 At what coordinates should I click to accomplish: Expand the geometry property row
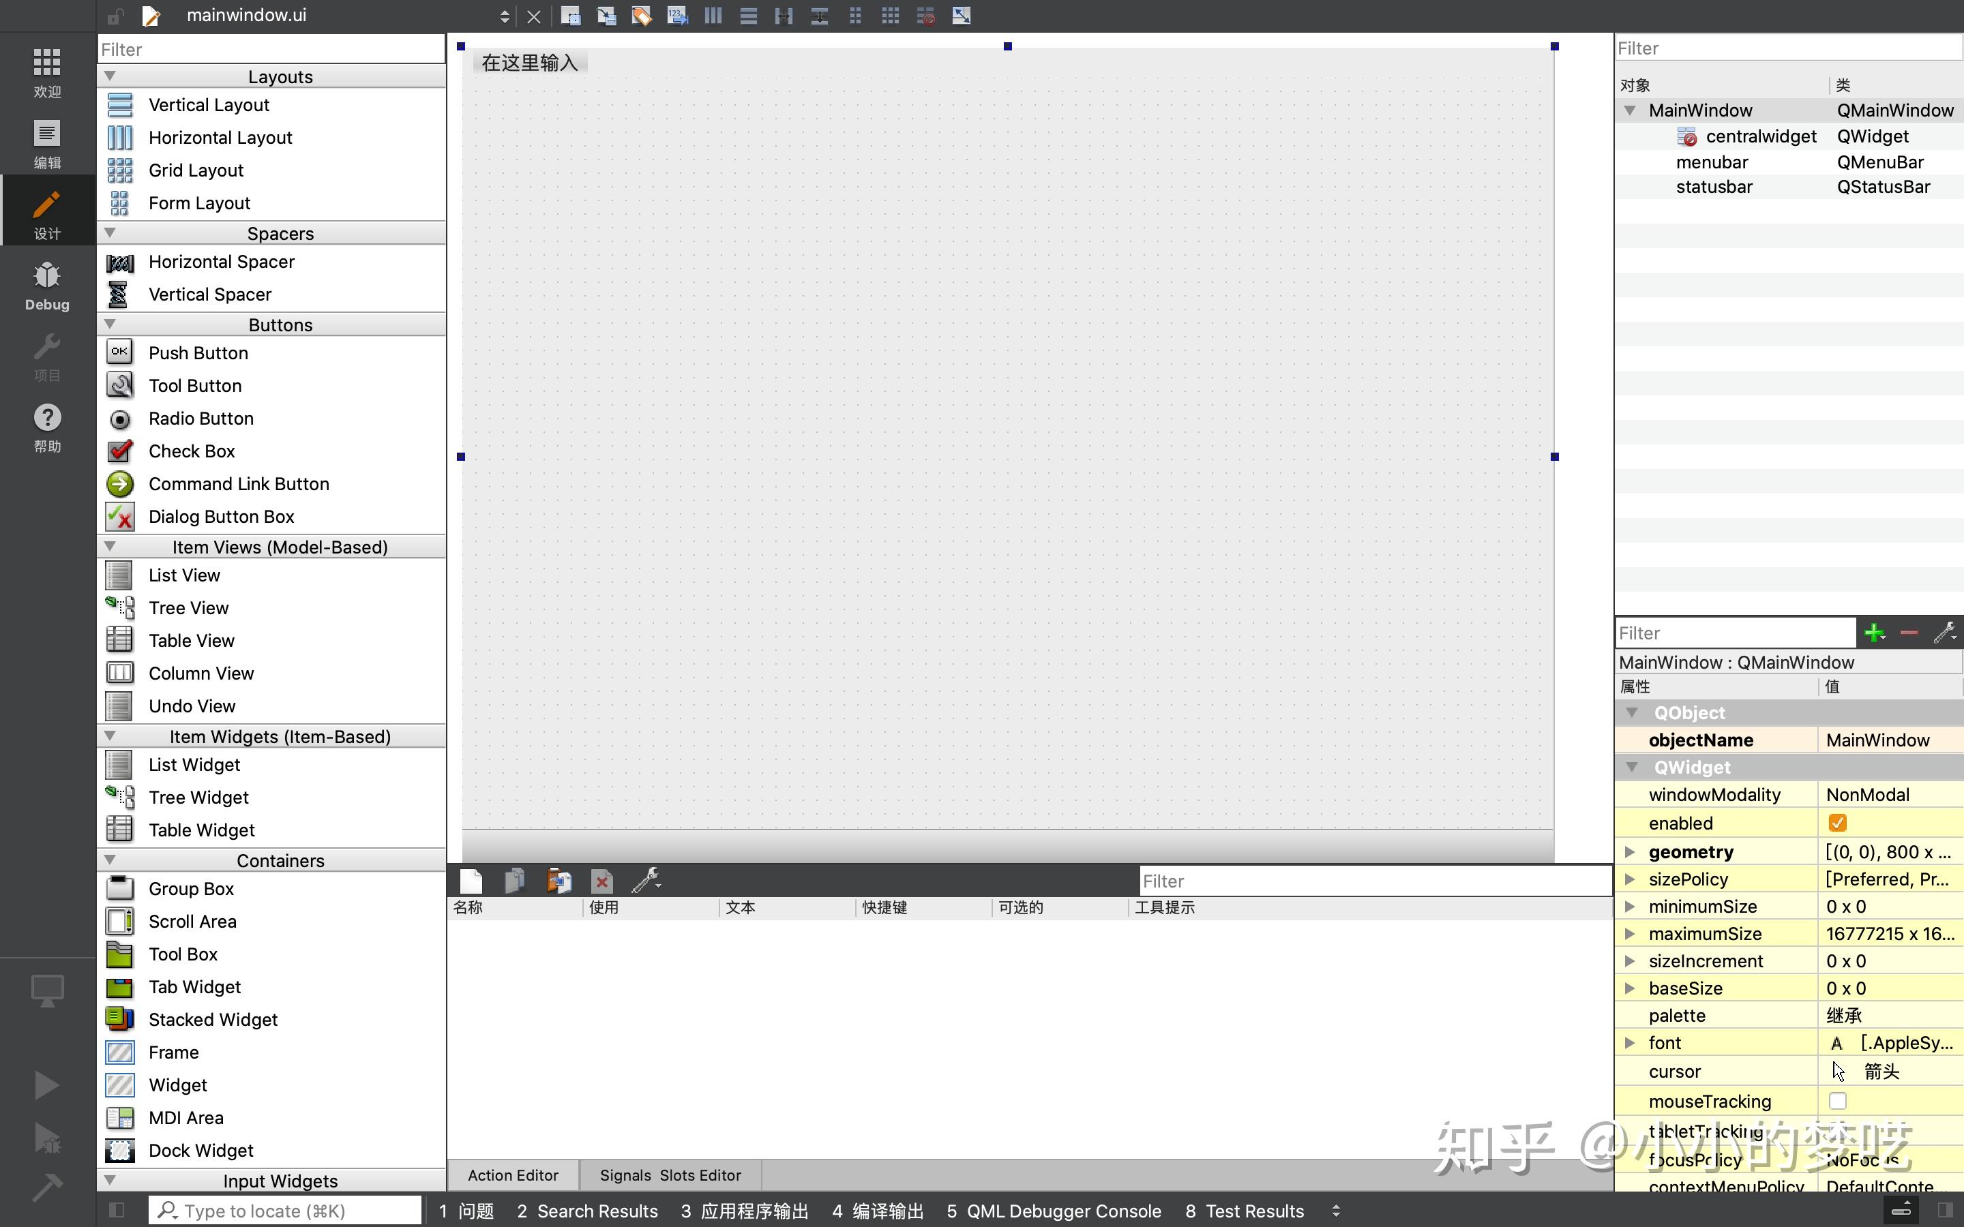[x=1628, y=852]
